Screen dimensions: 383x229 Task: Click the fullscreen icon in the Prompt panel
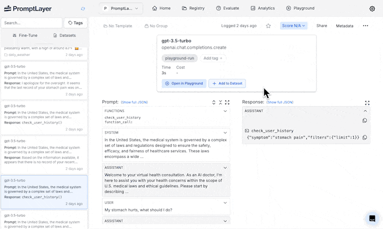coord(227,103)
